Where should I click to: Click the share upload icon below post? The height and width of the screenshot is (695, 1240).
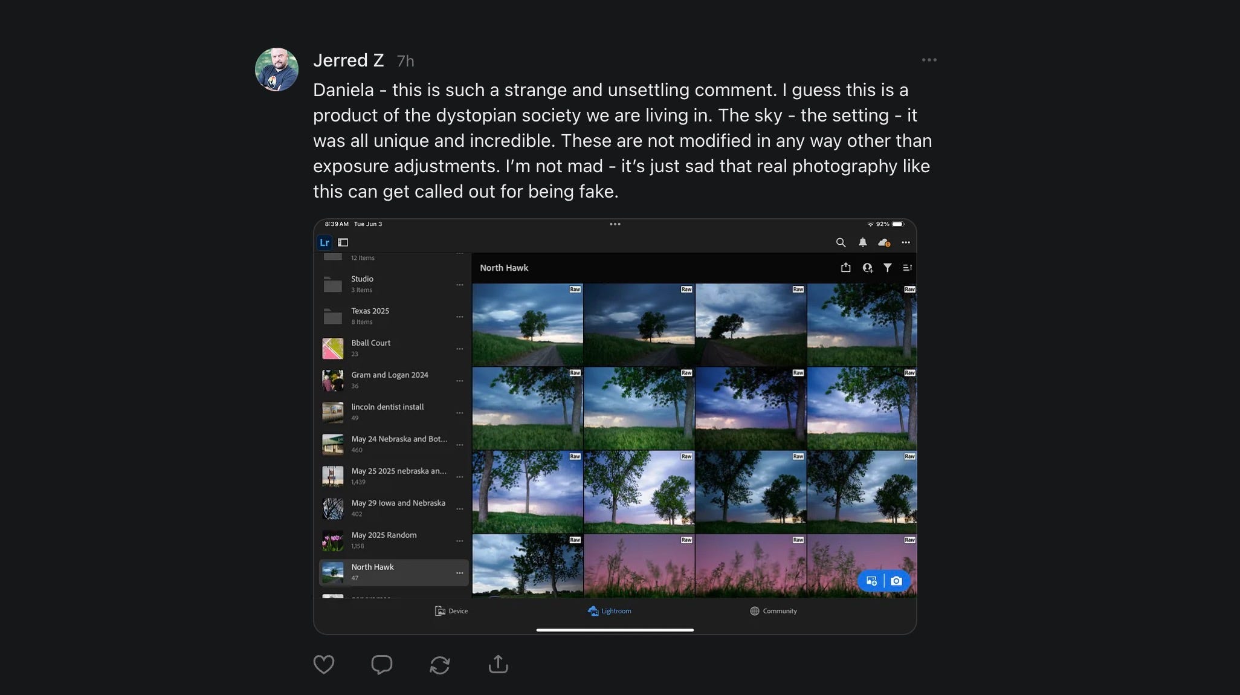(498, 664)
